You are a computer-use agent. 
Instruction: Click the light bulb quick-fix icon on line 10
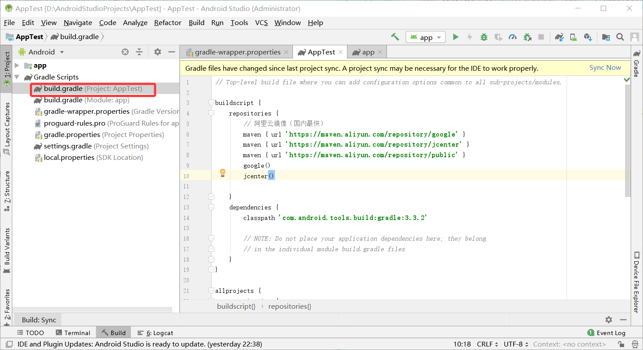[x=223, y=173]
